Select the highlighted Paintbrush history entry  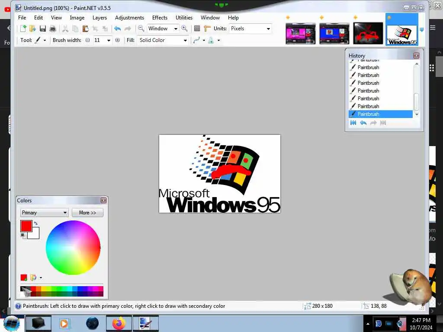click(x=381, y=114)
